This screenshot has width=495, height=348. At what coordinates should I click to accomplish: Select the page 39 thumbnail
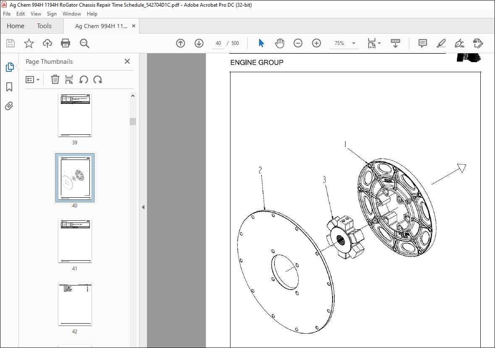coord(75,115)
